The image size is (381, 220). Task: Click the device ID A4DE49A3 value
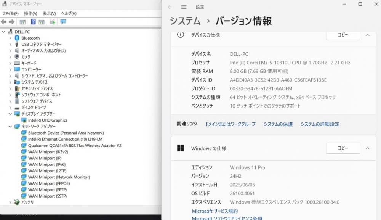point(278,80)
